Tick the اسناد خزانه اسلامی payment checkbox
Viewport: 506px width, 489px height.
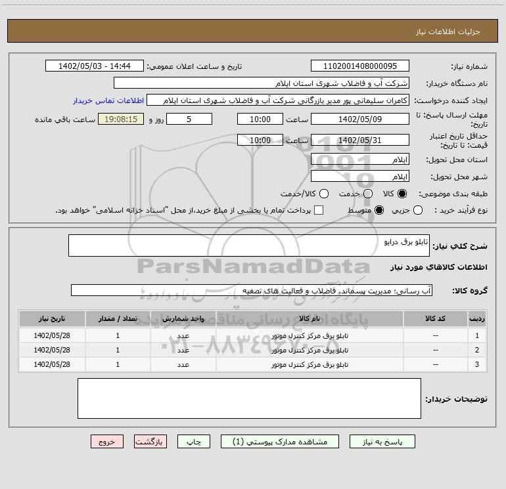[x=319, y=210]
